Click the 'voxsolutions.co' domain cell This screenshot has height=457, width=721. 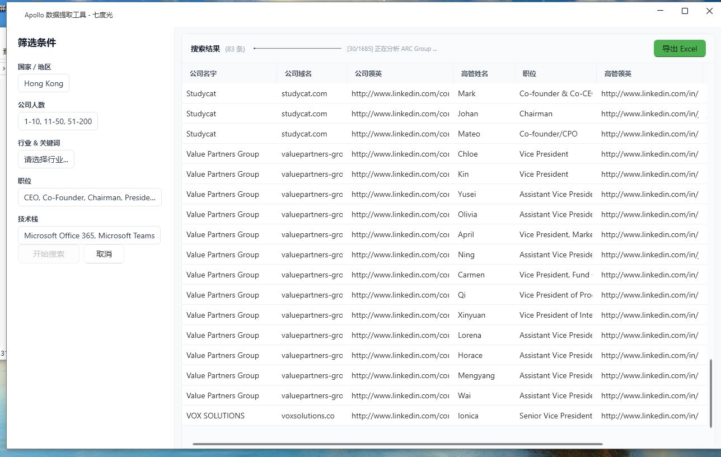click(x=312, y=416)
